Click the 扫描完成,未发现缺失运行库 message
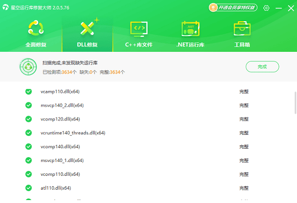 (x=70, y=63)
